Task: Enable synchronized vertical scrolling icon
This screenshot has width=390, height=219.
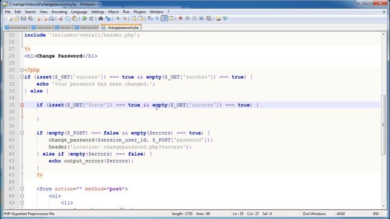Action: pyautogui.click(x=134, y=18)
